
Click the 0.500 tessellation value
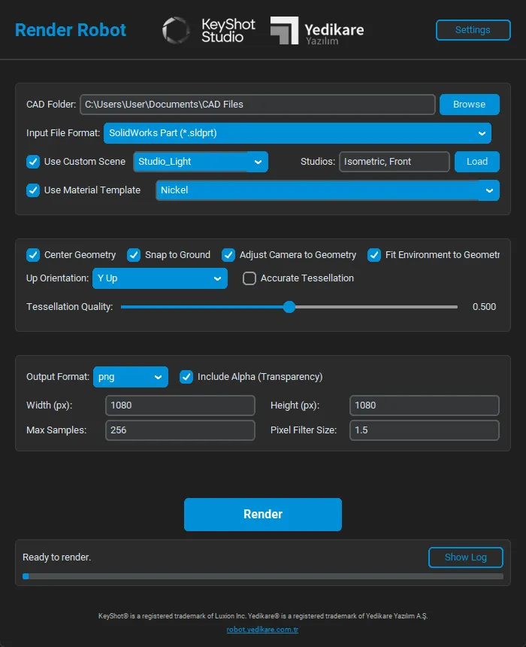[x=485, y=307]
